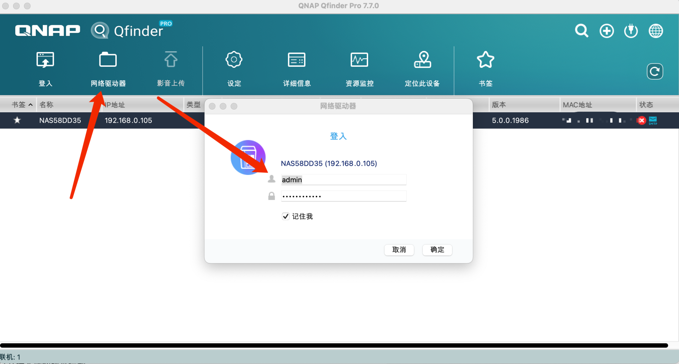Click the obscured MAC address cell

pyautogui.click(x=597, y=121)
